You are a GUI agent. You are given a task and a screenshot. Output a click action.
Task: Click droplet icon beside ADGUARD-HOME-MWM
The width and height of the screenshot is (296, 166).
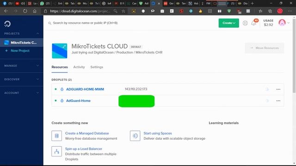(x=62, y=89)
